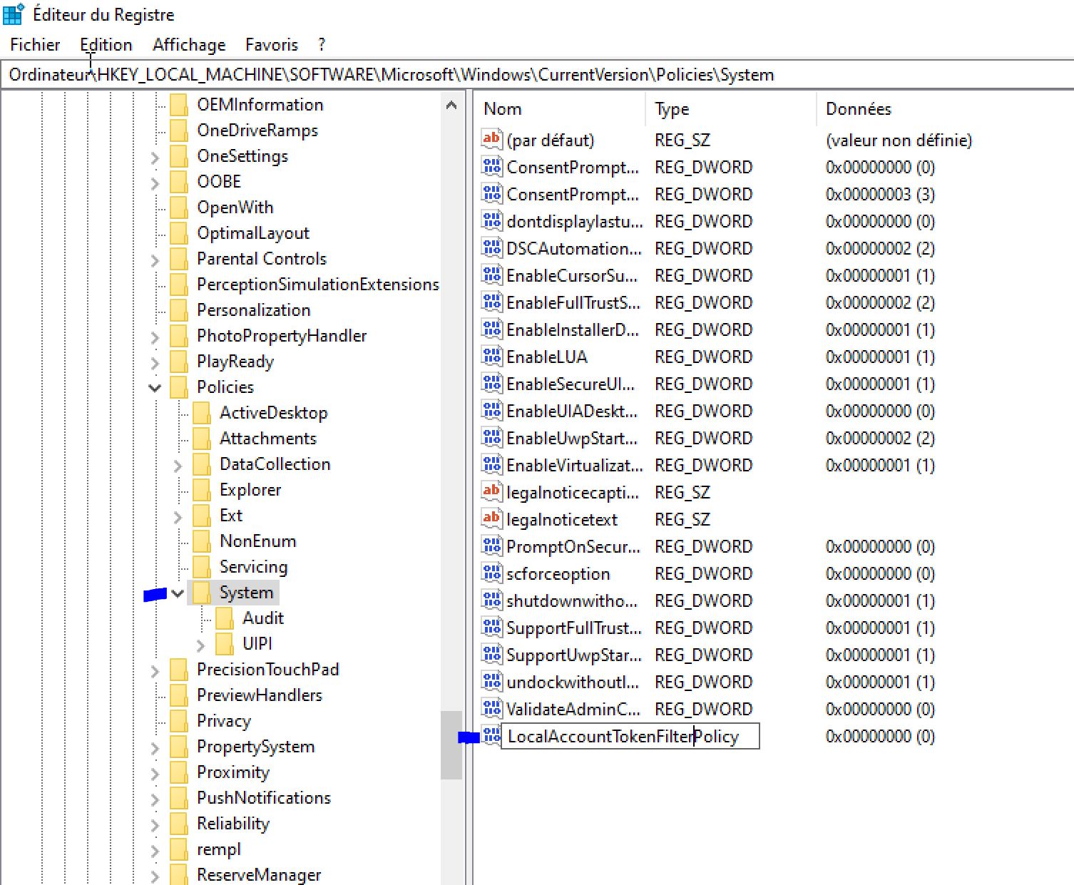Viewport: 1074px width, 885px height.
Task: Open the Fichier menu
Action: point(35,45)
